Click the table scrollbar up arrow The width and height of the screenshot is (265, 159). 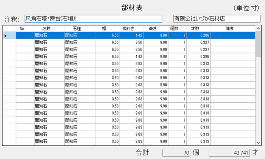[x=258, y=28]
